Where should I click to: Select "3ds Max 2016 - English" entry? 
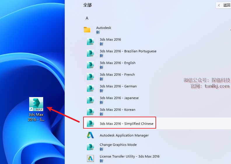(118, 63)
